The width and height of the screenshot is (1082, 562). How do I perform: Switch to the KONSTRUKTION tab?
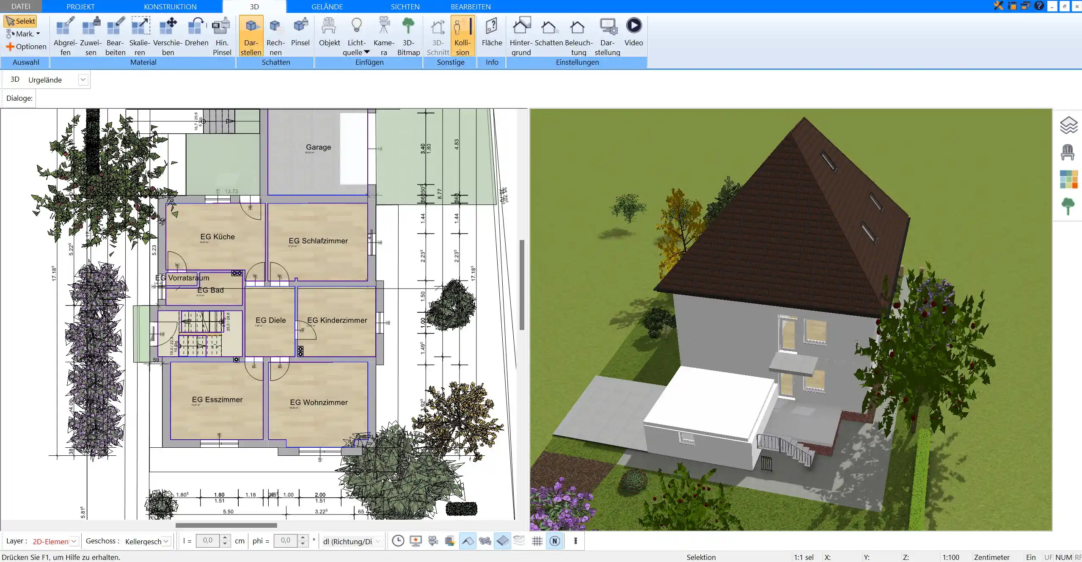point(170,7)
